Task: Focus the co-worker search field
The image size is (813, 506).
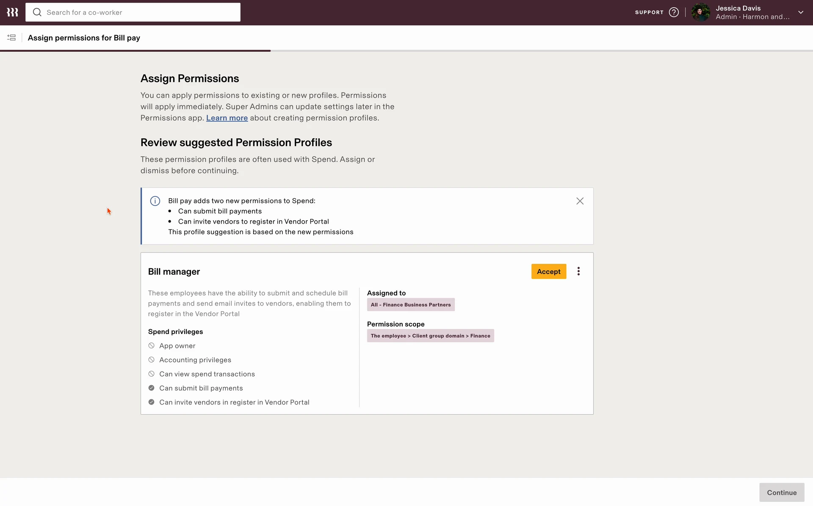Action: tap(133, 12)
